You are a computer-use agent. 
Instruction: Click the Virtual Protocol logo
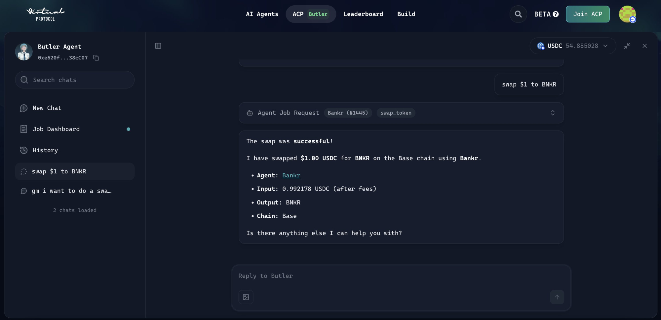(x=46, y=14)
